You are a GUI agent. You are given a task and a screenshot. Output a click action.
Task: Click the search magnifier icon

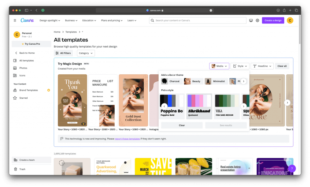(x=152, y=20)
